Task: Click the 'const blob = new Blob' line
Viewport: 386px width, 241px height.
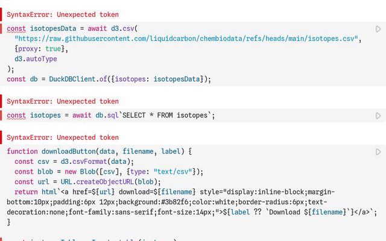Action: [x=109, y=172]
